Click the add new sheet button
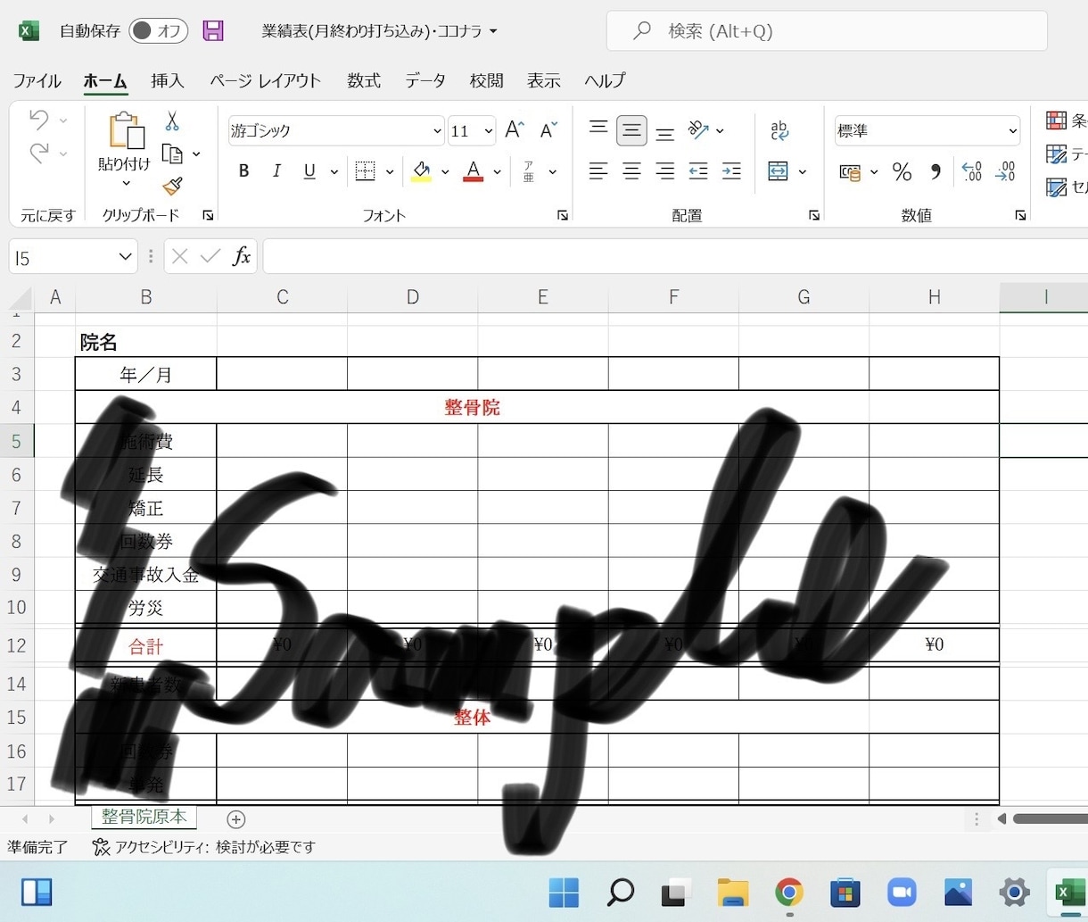 coord(235,819)
